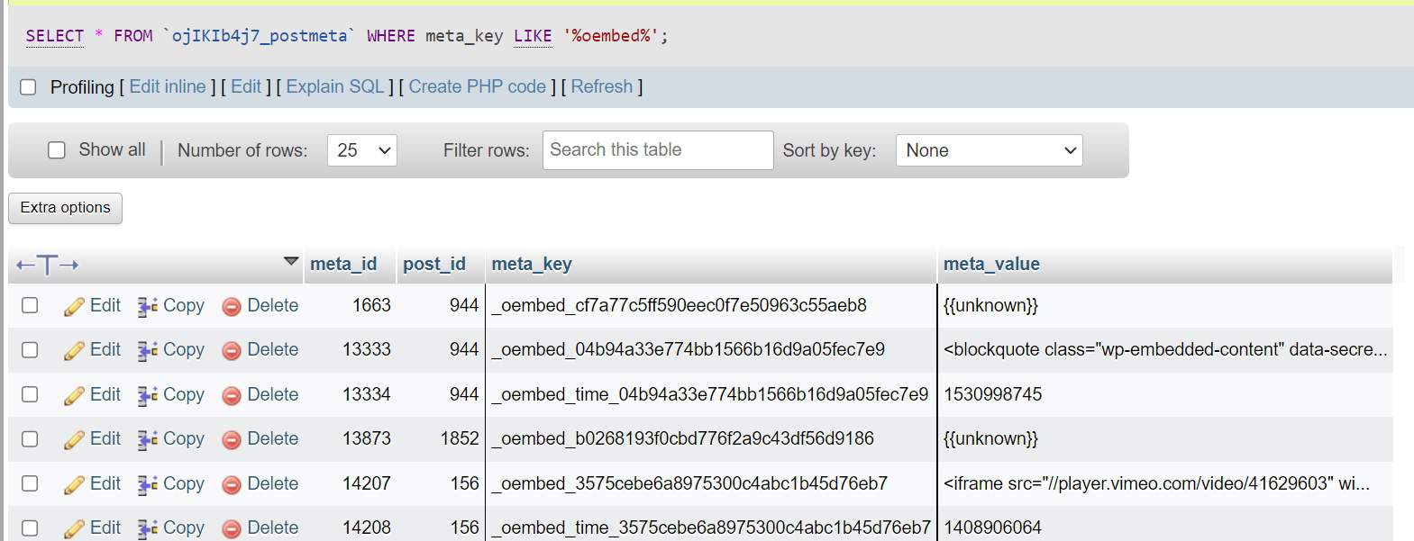Open the Sort by key dropdown

point(989,150)
